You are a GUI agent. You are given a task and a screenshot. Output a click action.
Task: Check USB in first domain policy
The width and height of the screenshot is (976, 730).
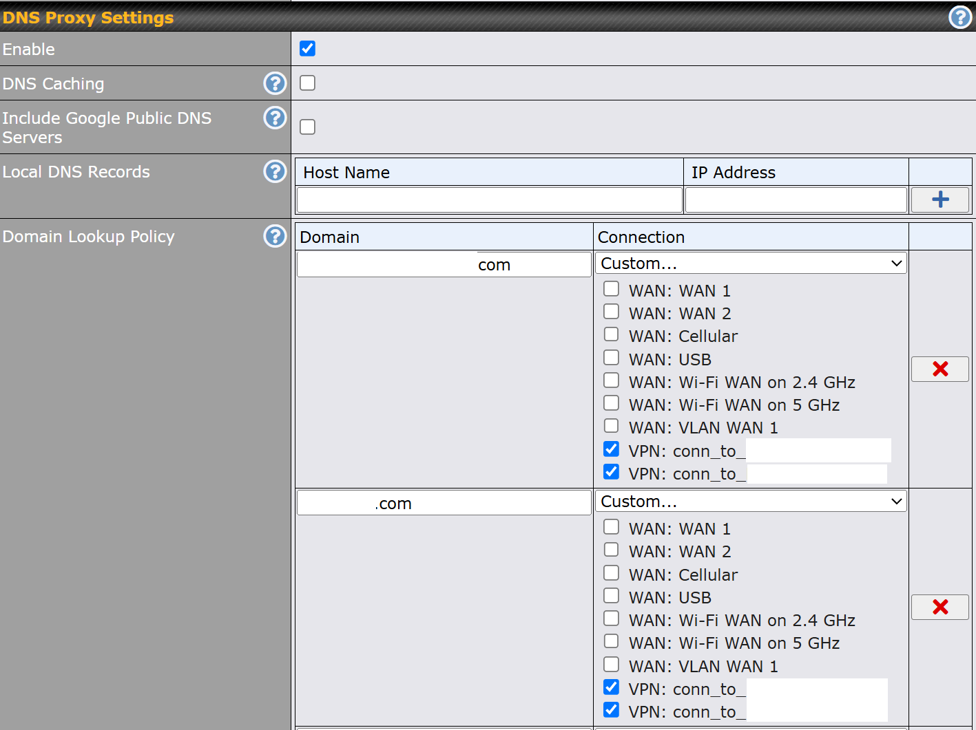[611, 357]
